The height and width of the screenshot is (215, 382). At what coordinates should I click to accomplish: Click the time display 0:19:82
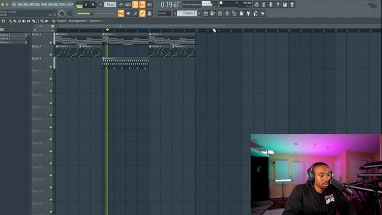(x=170, y=5)
